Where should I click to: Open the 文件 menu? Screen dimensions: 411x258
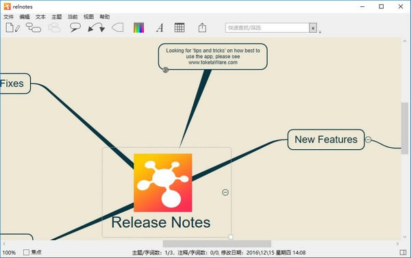[x=8, y=16]
